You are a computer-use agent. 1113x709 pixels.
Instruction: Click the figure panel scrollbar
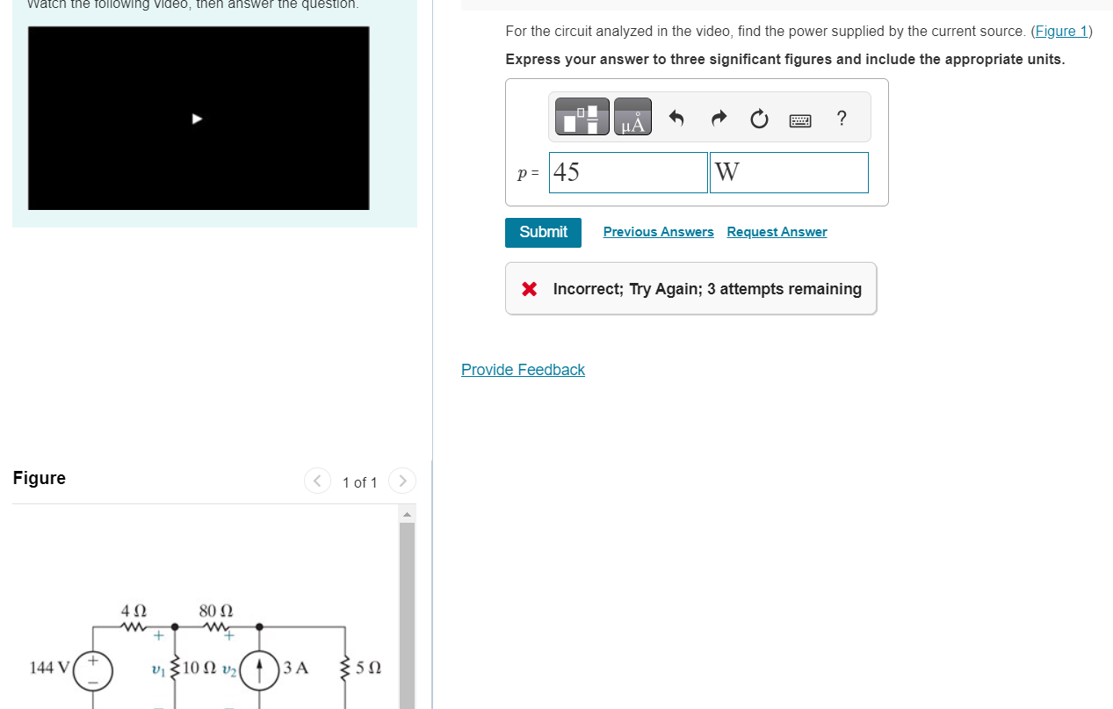(x=408, y=606)
